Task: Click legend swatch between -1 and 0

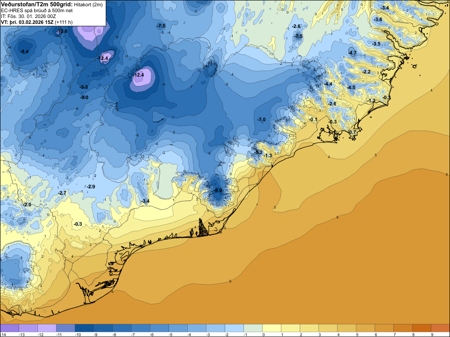Action: point(253,328)
